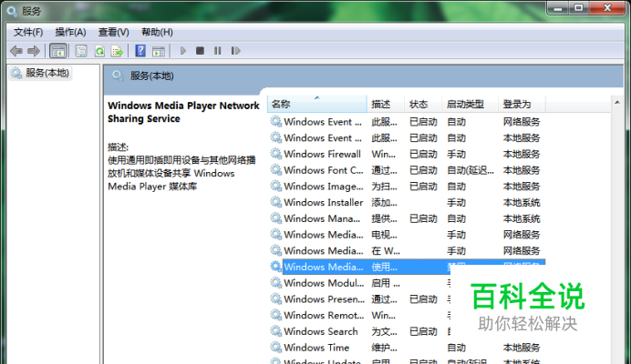Open the 查看(V) menu
Screen dimensions: 631x364
(x=113, y=32)
